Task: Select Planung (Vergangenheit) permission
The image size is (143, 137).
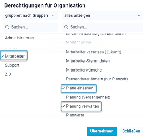Action: coord(88,97)
